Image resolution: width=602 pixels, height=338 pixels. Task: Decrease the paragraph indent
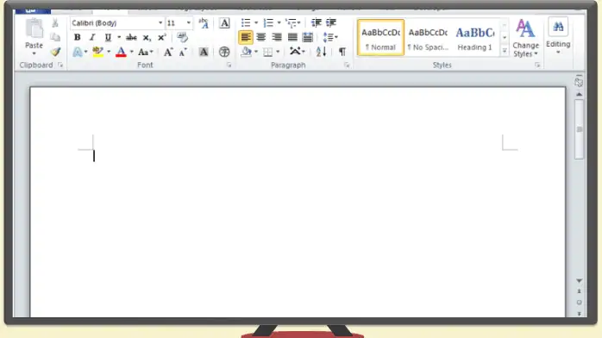316,23
